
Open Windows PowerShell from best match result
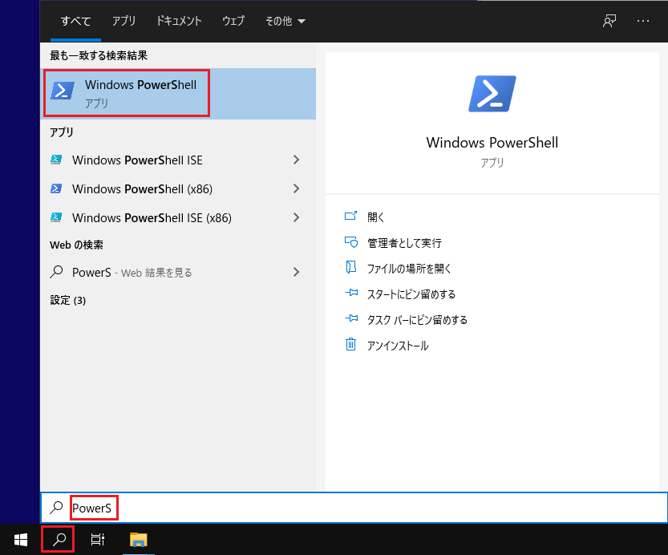point(126,92)
